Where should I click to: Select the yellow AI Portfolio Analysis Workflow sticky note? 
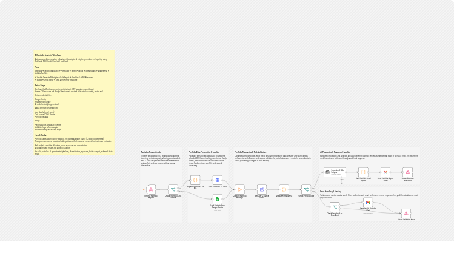click(x=74, y=103)
